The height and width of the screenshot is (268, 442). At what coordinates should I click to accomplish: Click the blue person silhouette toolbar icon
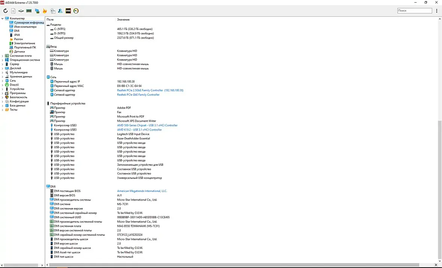coord(60,11)
